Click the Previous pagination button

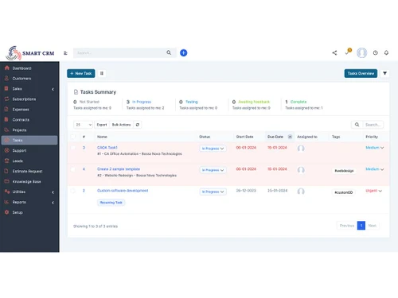pos(347,226)
